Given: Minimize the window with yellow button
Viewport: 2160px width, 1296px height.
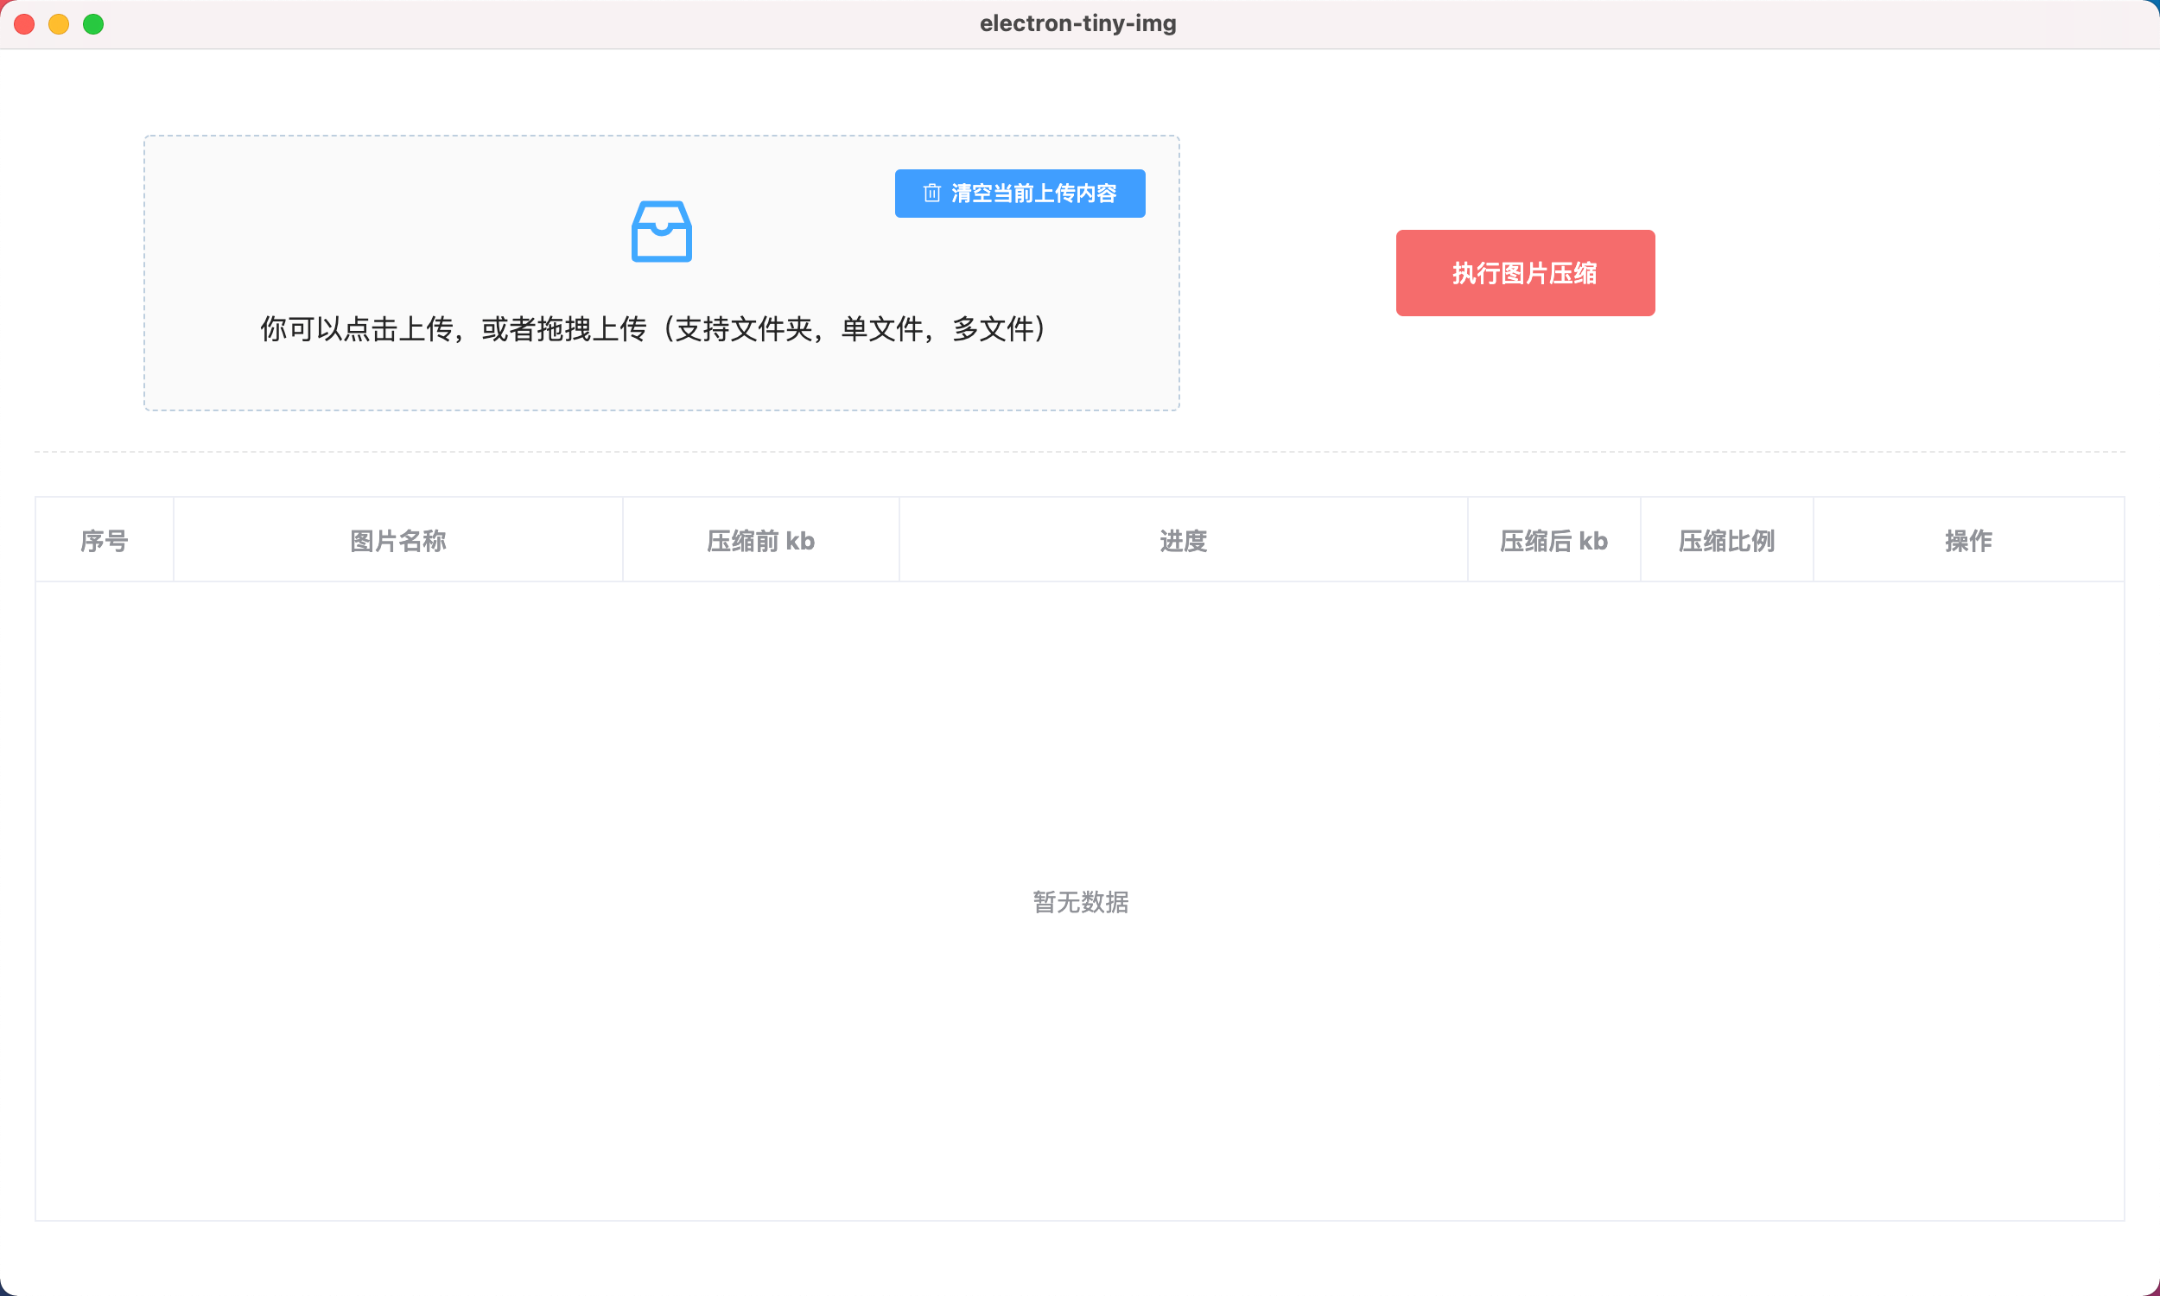Looking at the screenshot, I should click(x=59, y=24).
